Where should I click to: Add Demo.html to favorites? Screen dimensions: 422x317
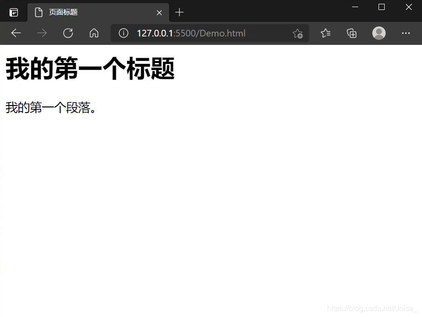298,33
